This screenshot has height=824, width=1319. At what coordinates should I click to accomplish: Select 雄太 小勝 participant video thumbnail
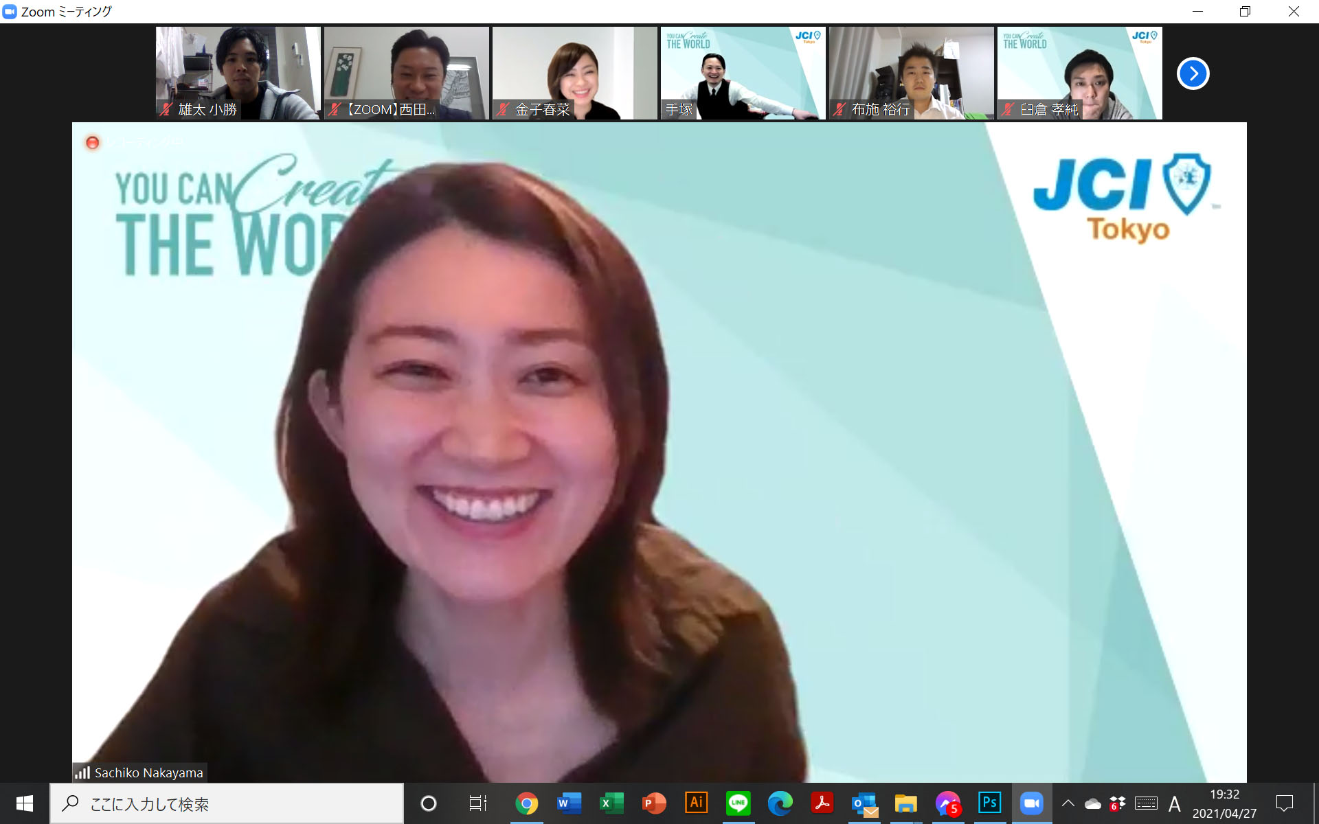pyautogui.click(x=238, y=73)
